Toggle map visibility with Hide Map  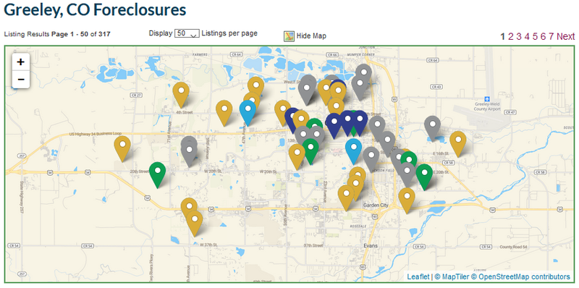[311, 36]
